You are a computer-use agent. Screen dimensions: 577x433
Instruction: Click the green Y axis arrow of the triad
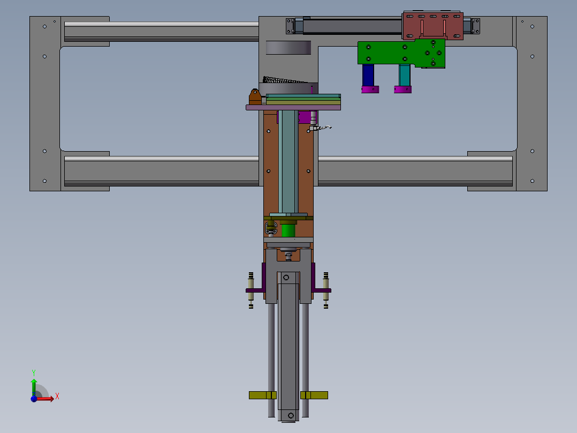tap(34, 387)
